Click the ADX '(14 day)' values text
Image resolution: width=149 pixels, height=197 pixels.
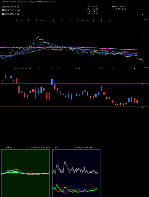tap(83, 147)
